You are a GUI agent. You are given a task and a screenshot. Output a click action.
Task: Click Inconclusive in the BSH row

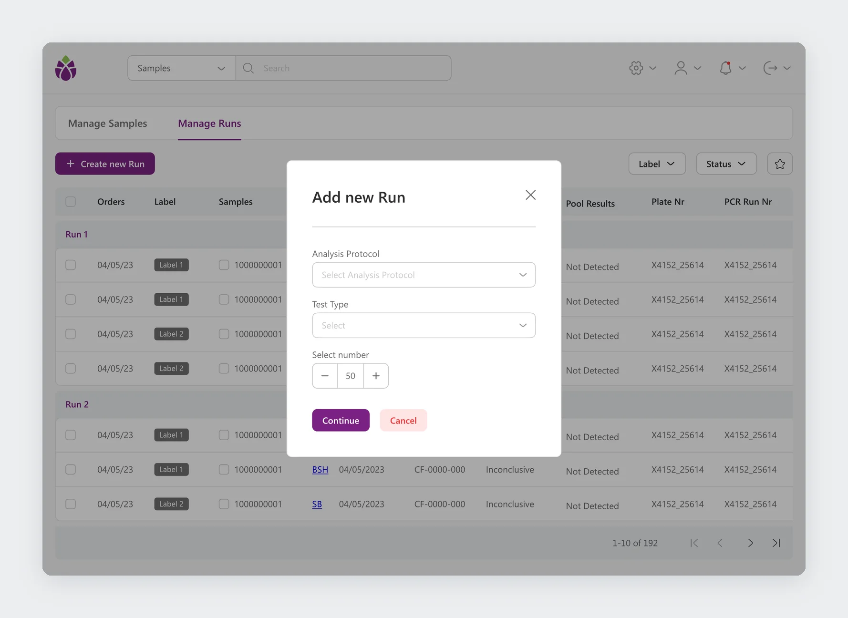pyautogui.click(x=510, y=470)
